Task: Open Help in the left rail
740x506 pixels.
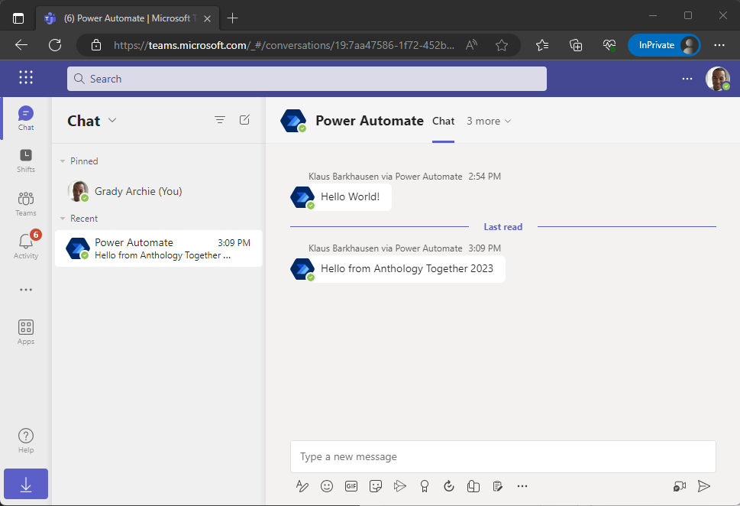Action: click(x=25, y=440)
